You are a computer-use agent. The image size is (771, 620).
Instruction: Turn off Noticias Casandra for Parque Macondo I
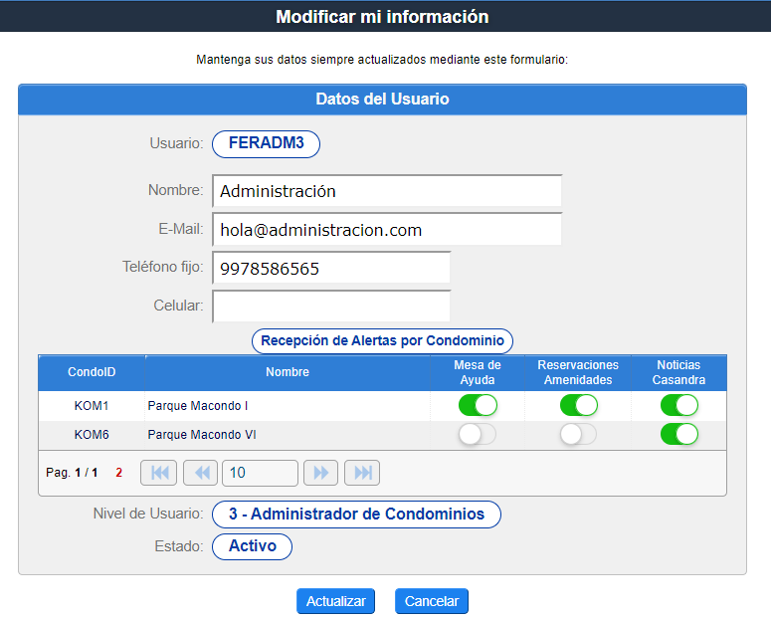pos(679,405)
